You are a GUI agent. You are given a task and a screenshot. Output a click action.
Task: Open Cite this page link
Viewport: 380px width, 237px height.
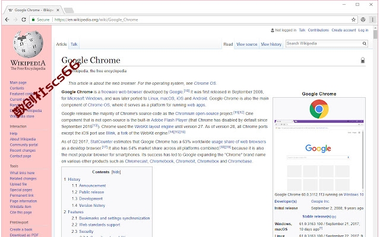click(21, 212)
